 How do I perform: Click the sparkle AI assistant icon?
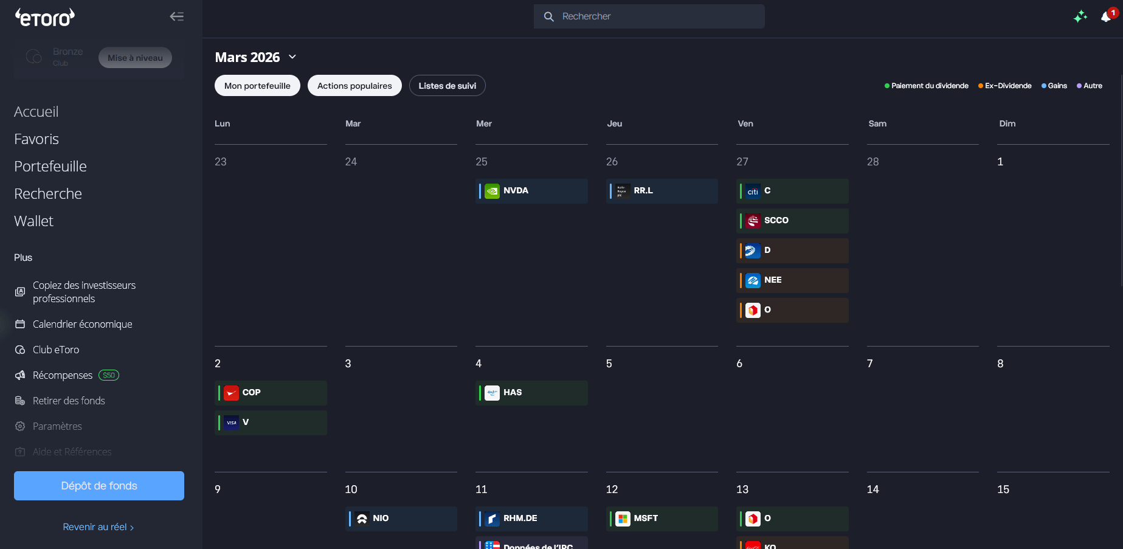1080,17
